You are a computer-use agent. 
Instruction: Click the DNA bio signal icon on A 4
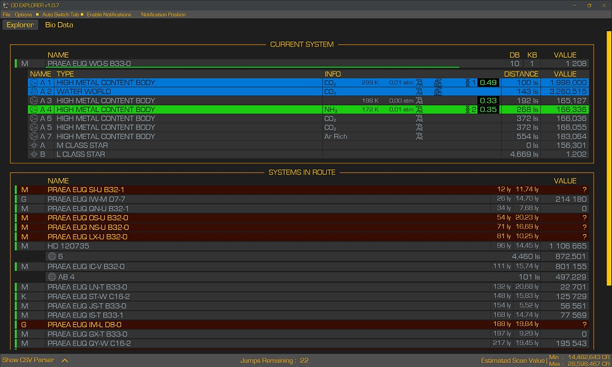pos(468,109)
